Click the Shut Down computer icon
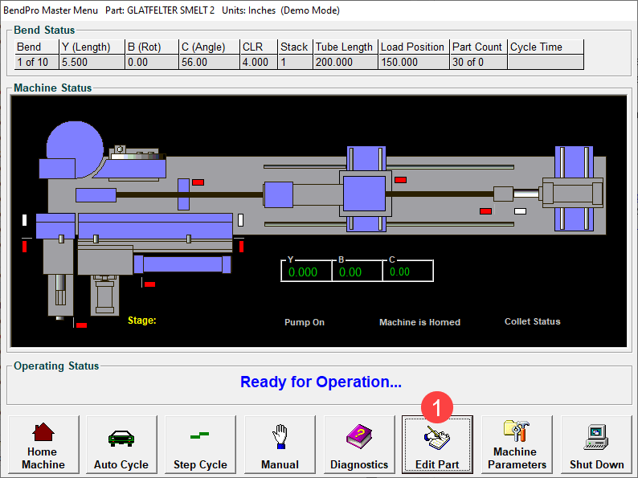 pos(596,438)
